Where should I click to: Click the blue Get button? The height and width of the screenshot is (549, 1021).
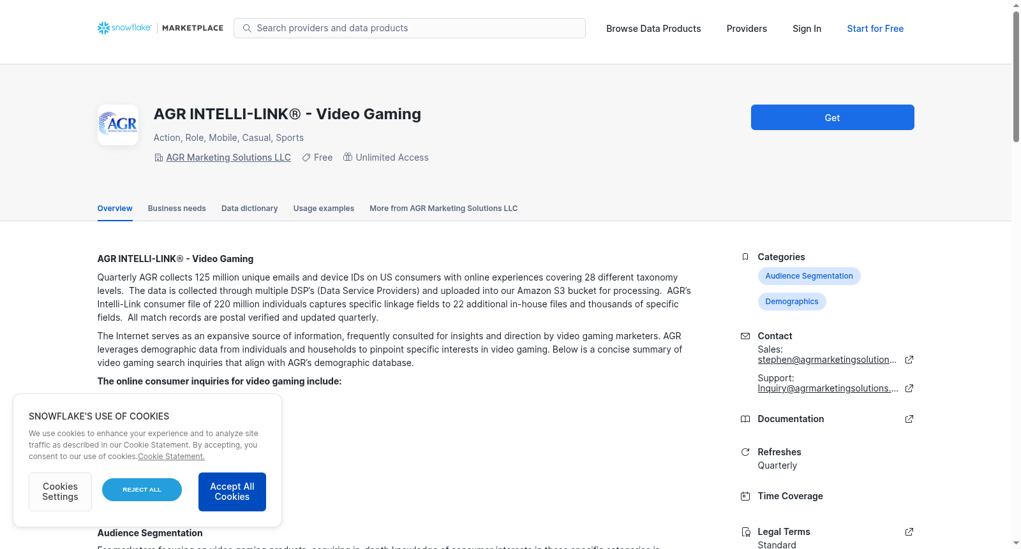(x=832, y=117)
